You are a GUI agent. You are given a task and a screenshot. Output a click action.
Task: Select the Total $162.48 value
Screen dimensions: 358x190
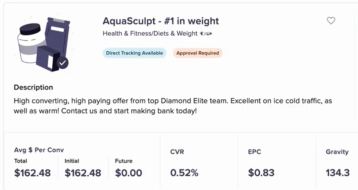pos(33,173)
